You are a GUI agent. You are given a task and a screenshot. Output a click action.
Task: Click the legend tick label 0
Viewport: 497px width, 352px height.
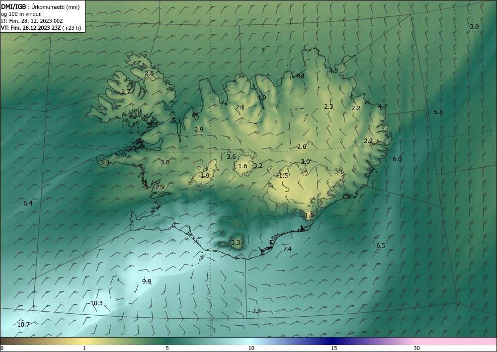click(2, 348)
